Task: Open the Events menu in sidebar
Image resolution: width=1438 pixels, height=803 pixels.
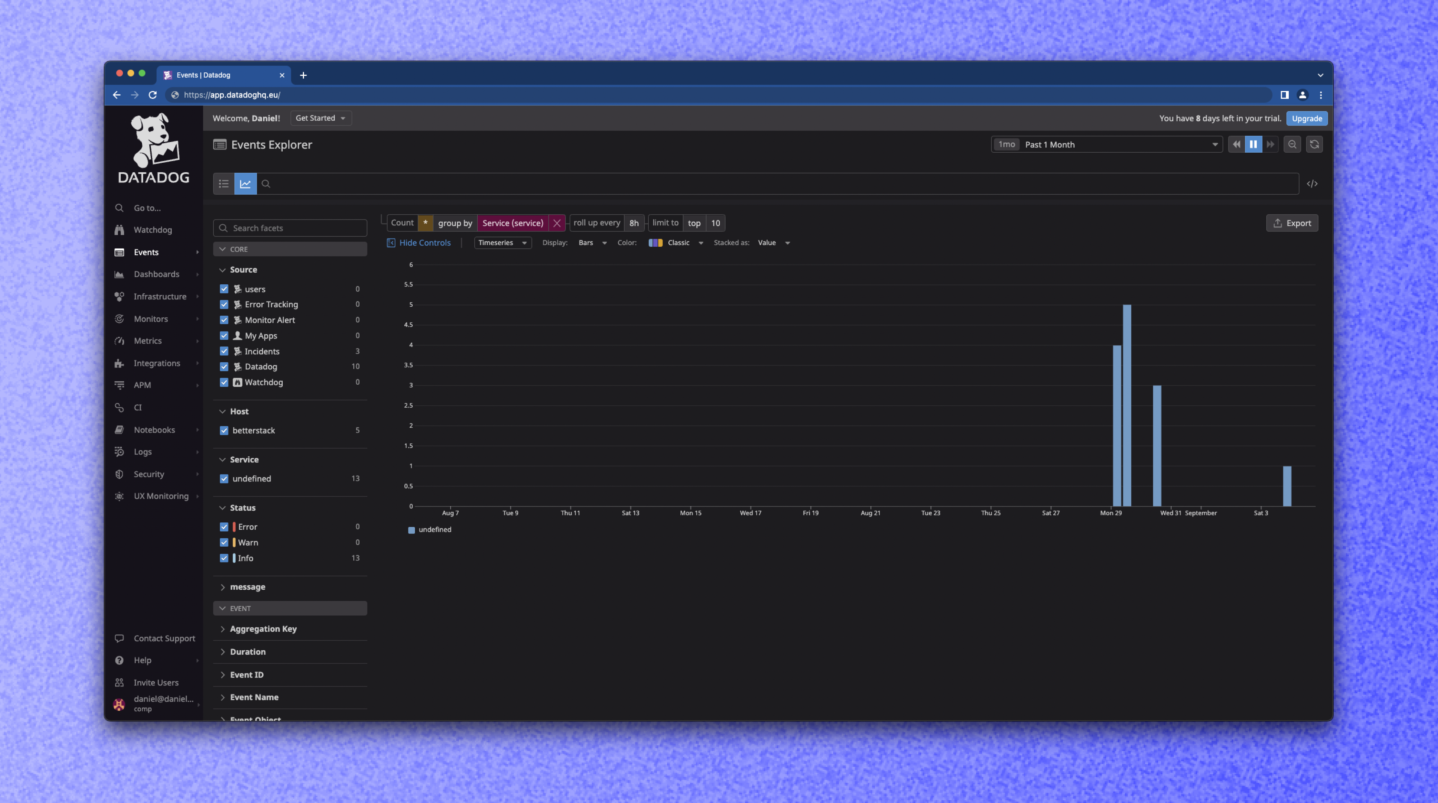Action: click(154, 252)
